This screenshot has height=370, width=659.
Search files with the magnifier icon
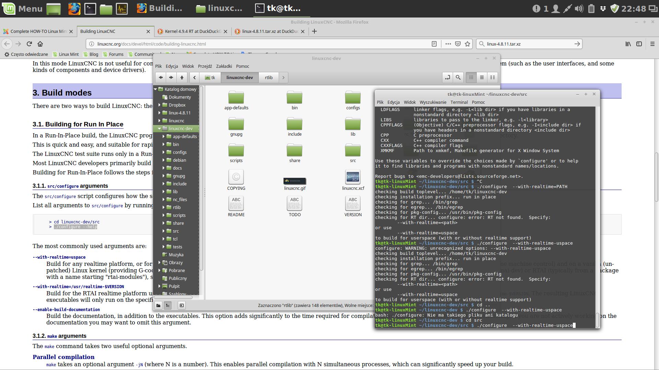[x=458, y=77]
